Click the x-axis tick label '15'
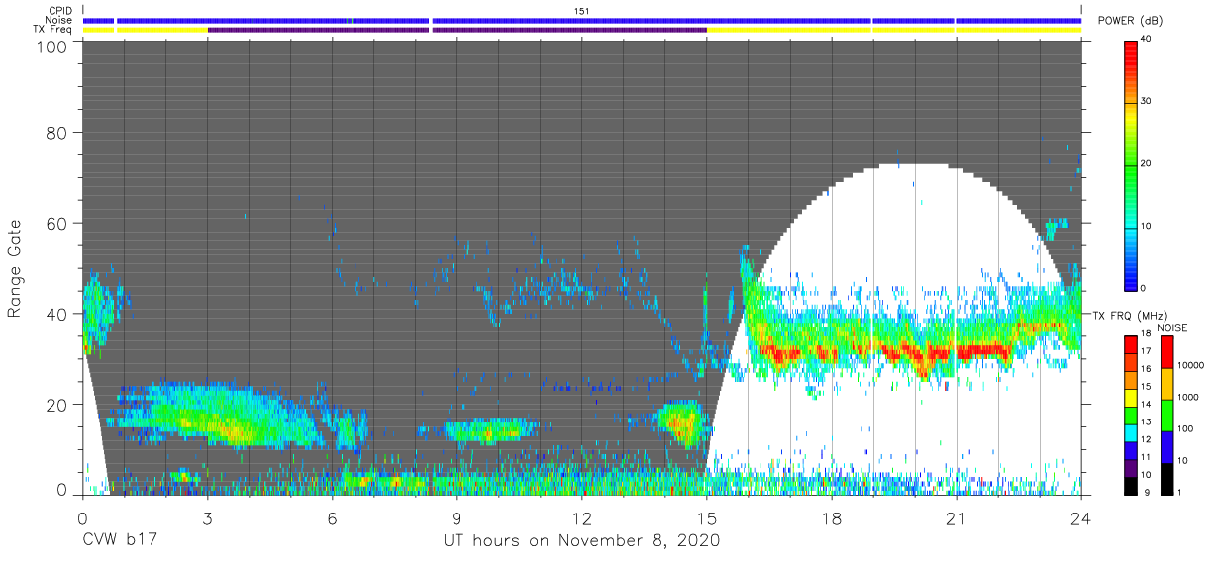The height and width of the screenshot is (561, 1216). (706, 516)
